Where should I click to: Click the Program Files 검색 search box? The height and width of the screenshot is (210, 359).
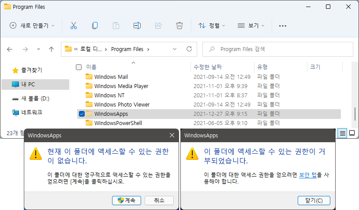278,49
